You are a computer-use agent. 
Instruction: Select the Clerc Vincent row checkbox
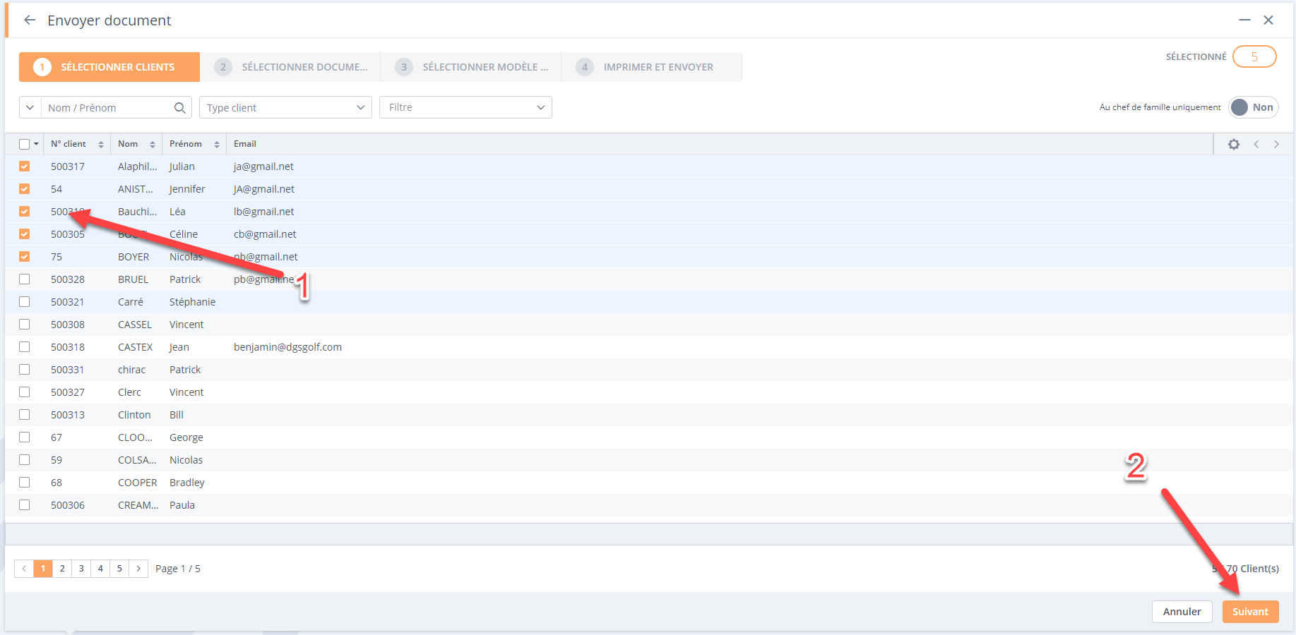point(24,392)
